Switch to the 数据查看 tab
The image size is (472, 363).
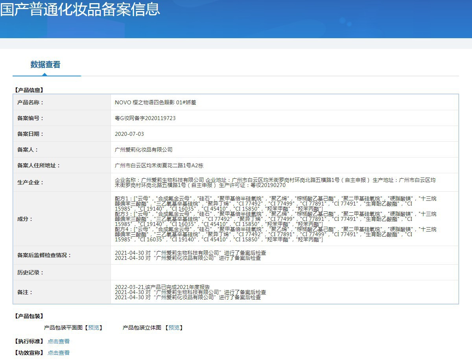[46, 65]
